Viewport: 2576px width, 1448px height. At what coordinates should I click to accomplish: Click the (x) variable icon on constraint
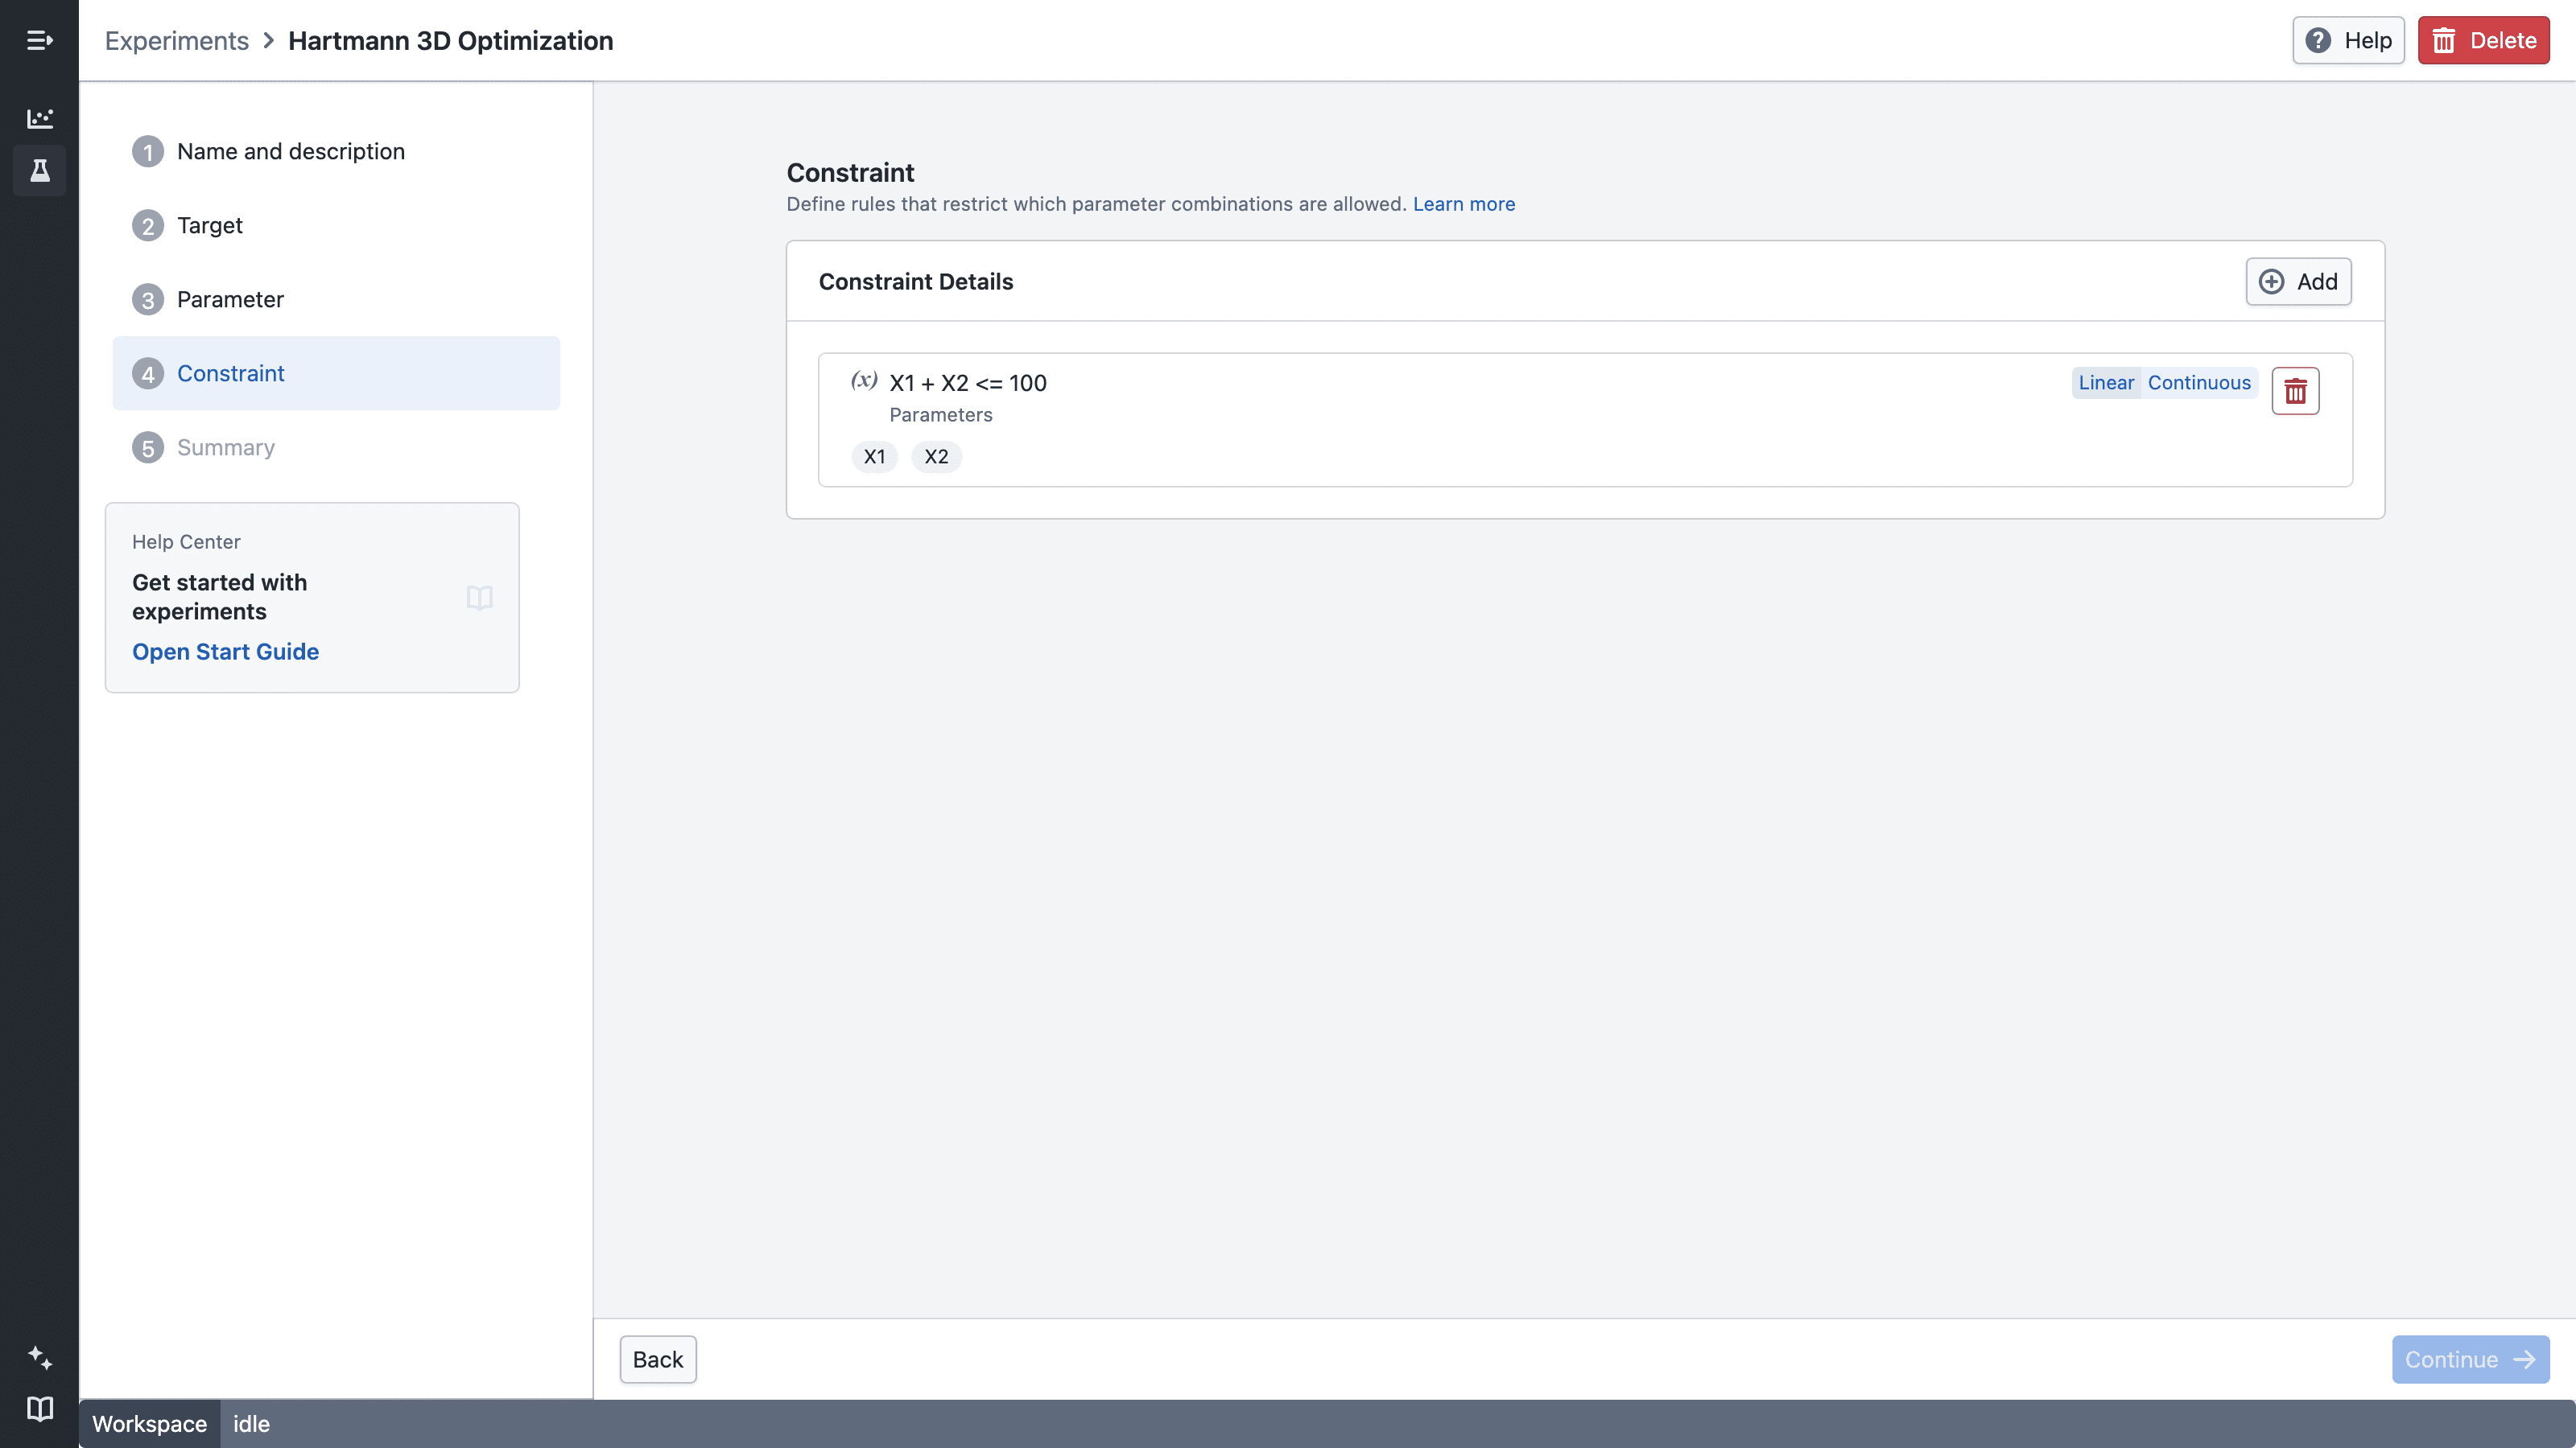pyautogui.click(x=864, y=380)
